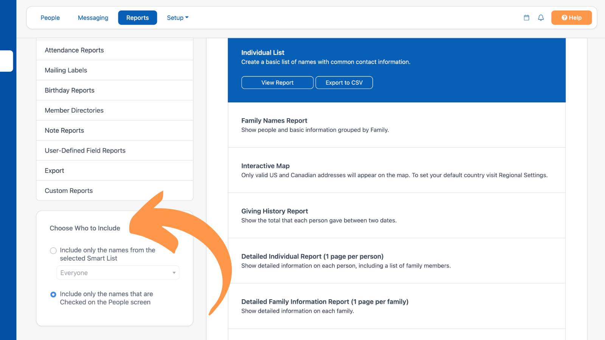This screenshot has width=605, height=340.
Task: Click the orange Help button
Action: (x=571, y=18)
